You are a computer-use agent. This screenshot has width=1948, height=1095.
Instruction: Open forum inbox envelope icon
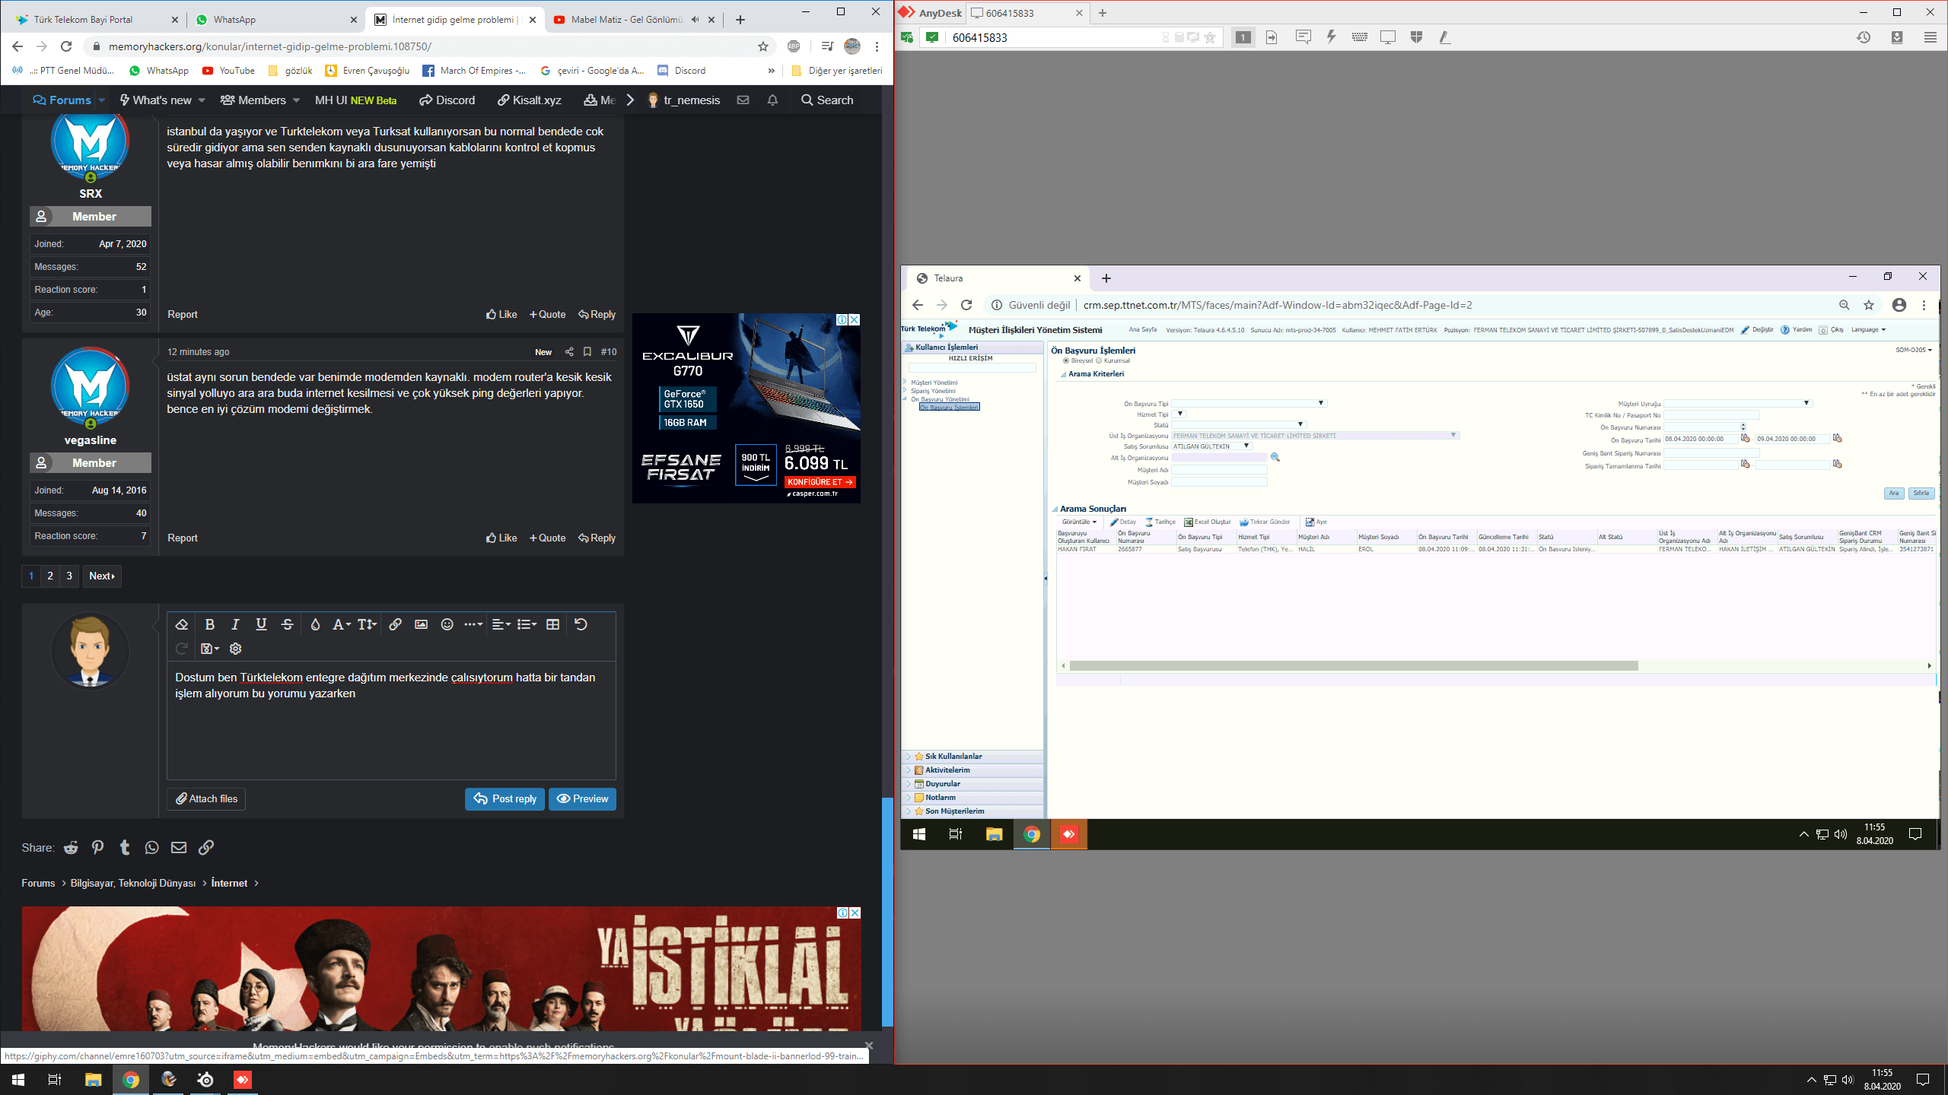click(x=743, y=100)
